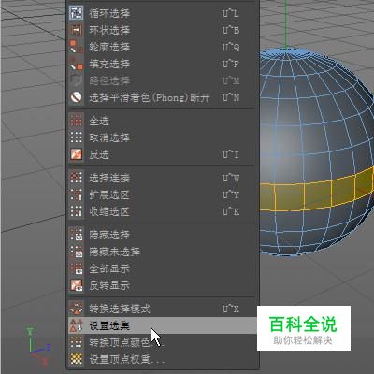Click the Select Connected (选择连接) icon
Image resolution: width=374 pixels, height=374 pixels.
77,178
